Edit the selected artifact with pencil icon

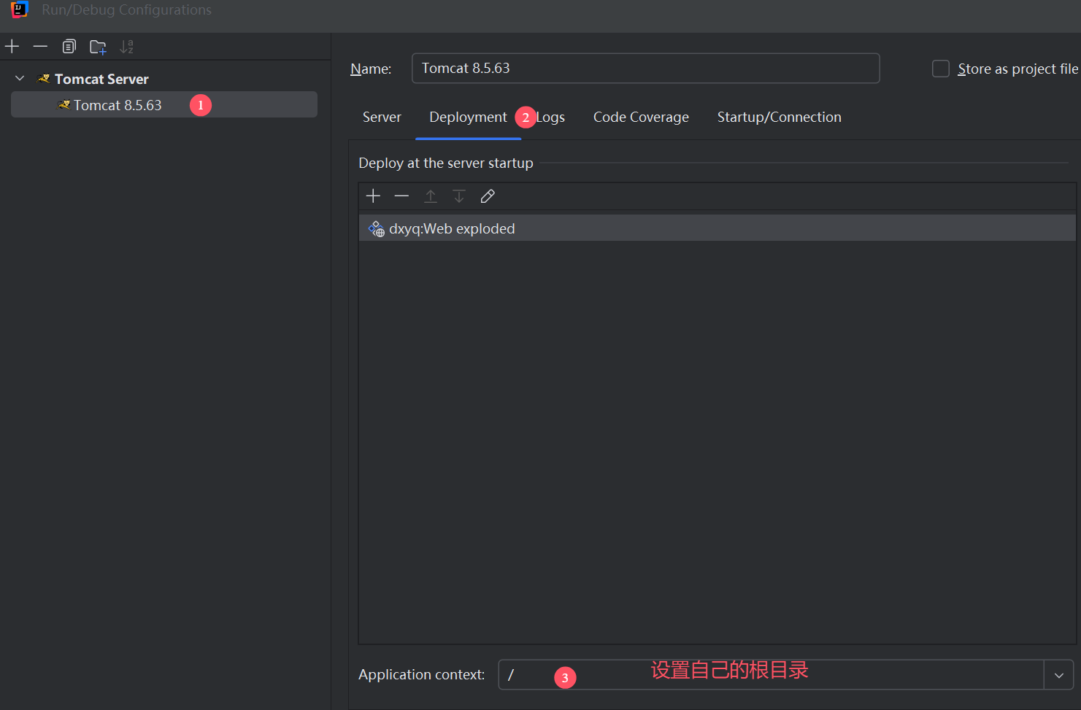coord(488,196)
